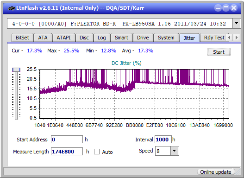Click the Interval input field

coord(163,140)
